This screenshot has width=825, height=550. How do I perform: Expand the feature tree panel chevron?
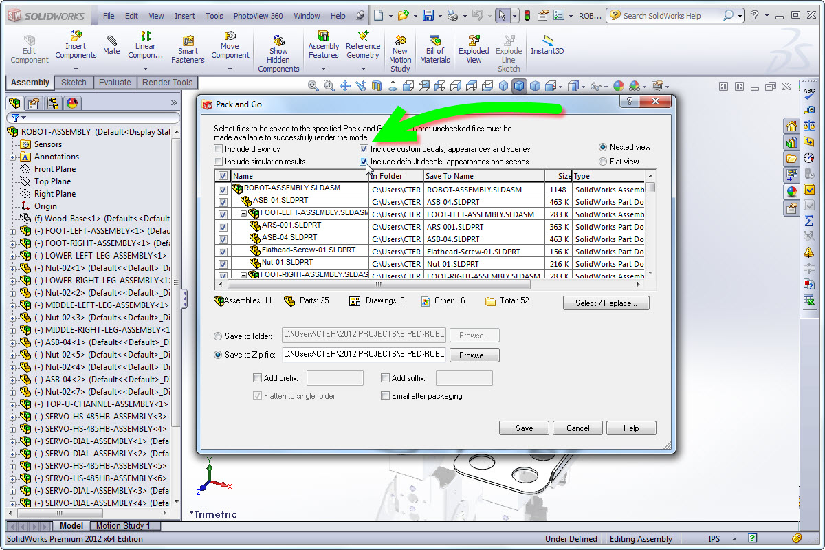point(174,103)
